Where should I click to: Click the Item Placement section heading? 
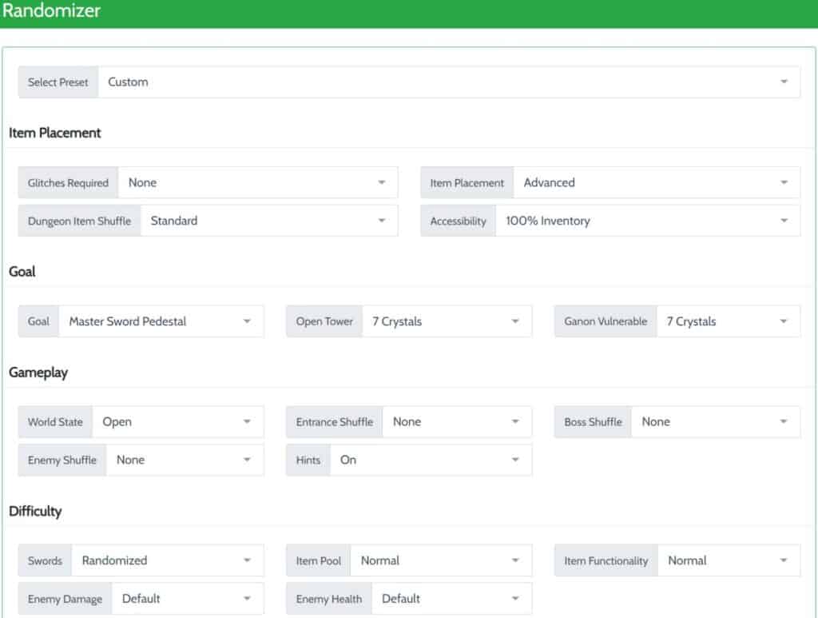[x=55, y=133]
